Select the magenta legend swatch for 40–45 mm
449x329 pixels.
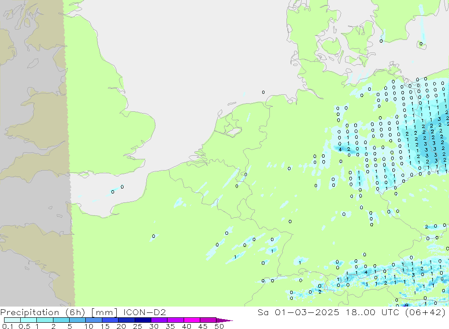pyautogui.click(x=192, y=320)
